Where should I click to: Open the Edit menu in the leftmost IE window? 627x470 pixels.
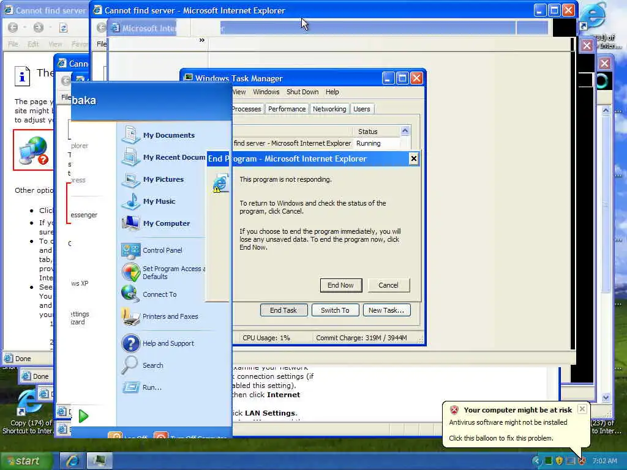click(x=33, y=44)
